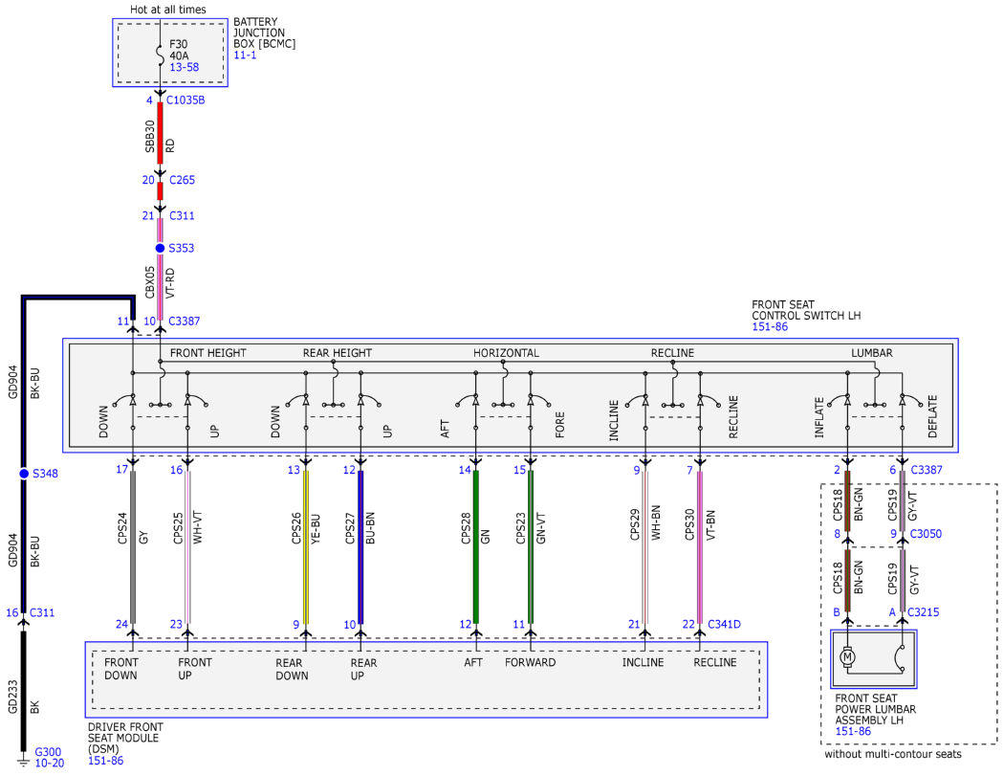
Task: Click the F30 40A fuse symbol
Action: 160,55
